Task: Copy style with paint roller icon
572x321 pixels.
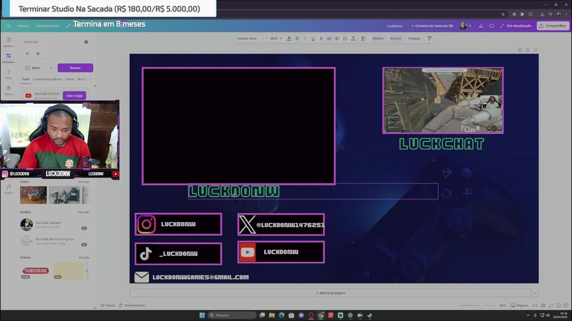Action: click(429, 38)
